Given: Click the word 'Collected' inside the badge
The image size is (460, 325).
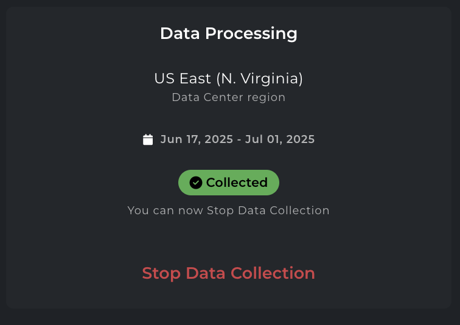Looking at the screenshot, I should [237, 183].
